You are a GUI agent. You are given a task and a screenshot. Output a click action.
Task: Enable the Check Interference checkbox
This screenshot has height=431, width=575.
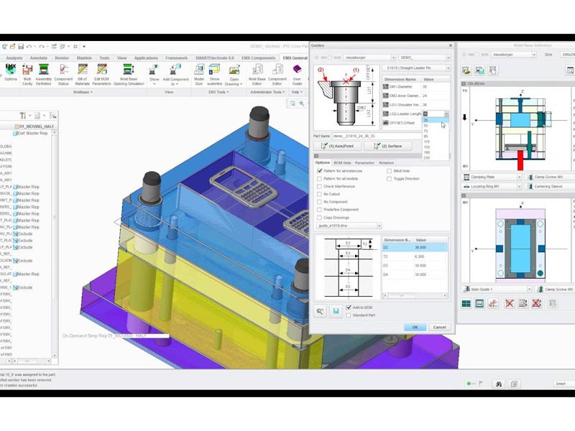320,186
